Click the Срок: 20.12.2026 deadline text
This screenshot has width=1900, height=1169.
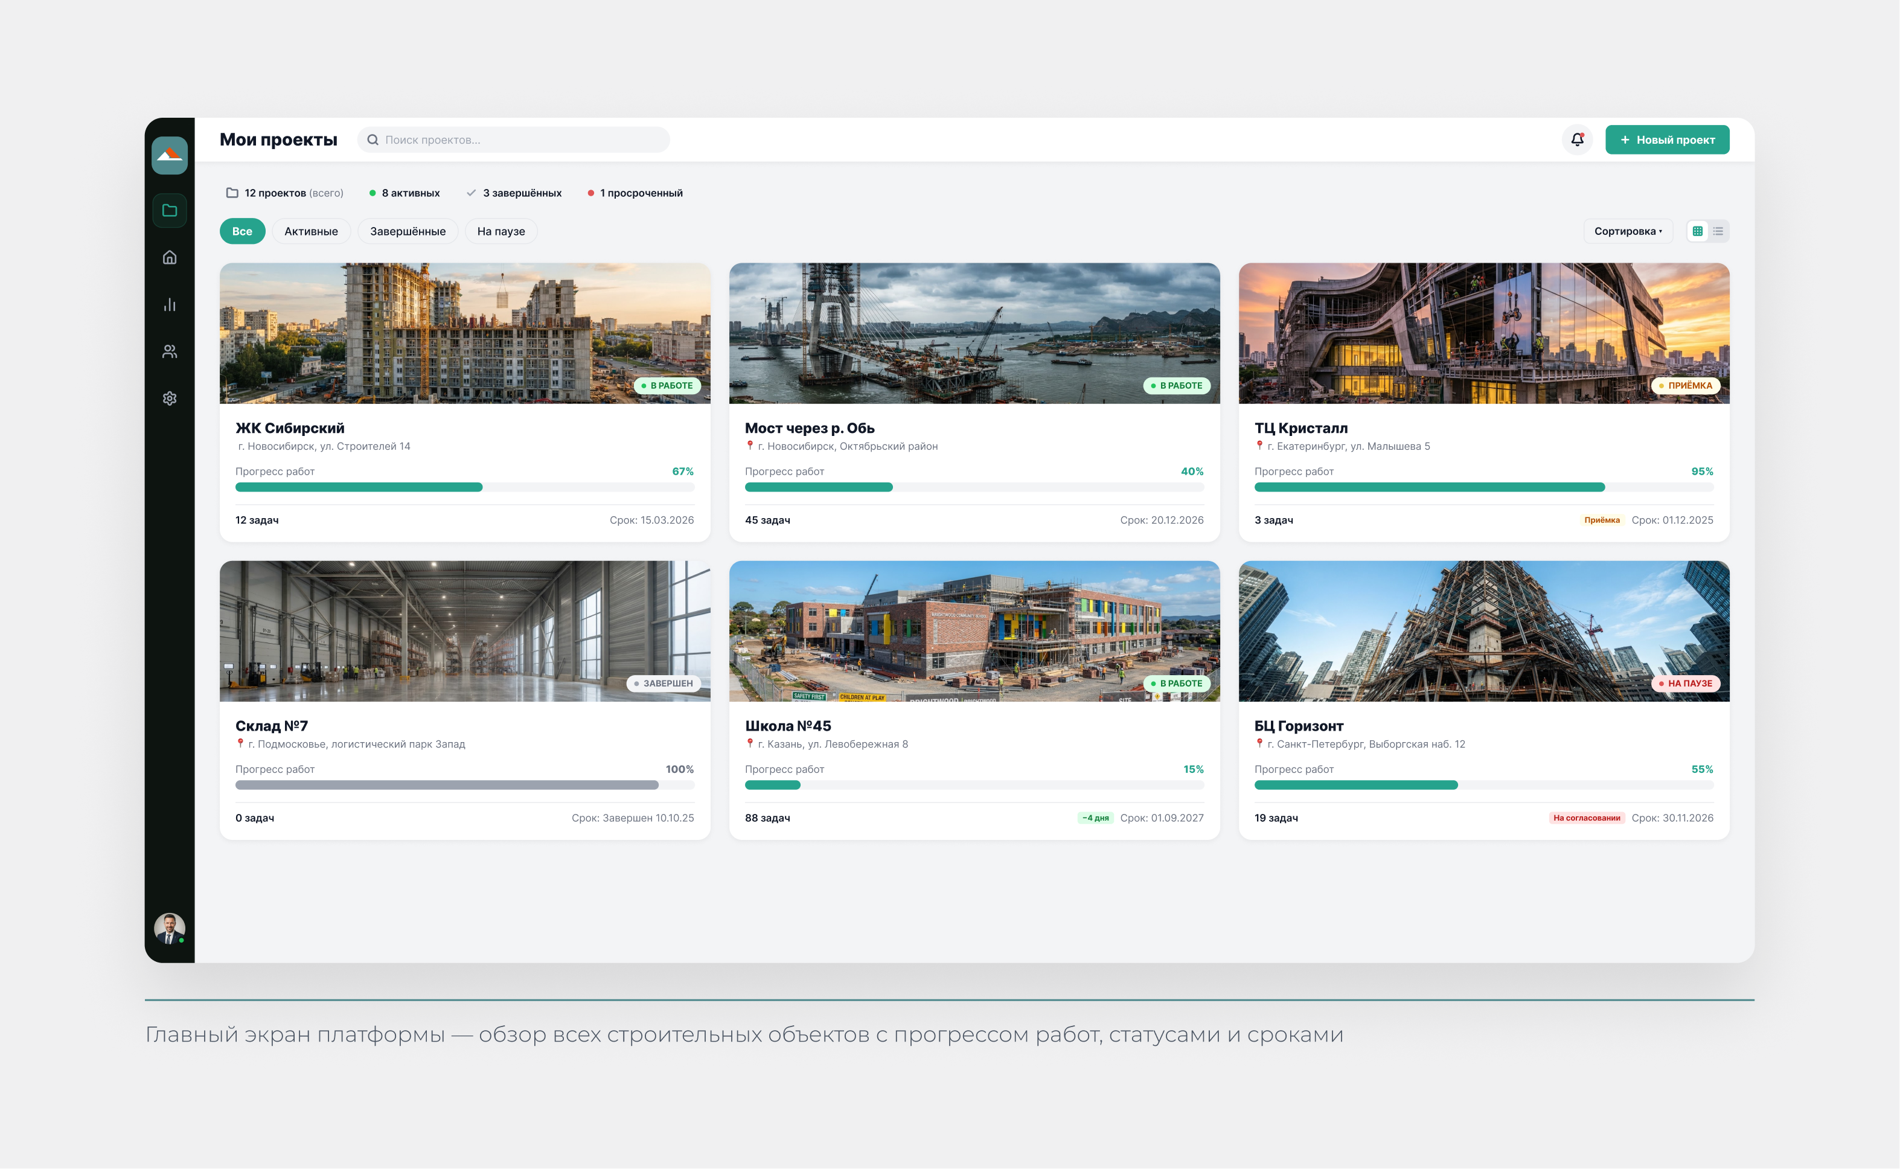pos(1161,520)
